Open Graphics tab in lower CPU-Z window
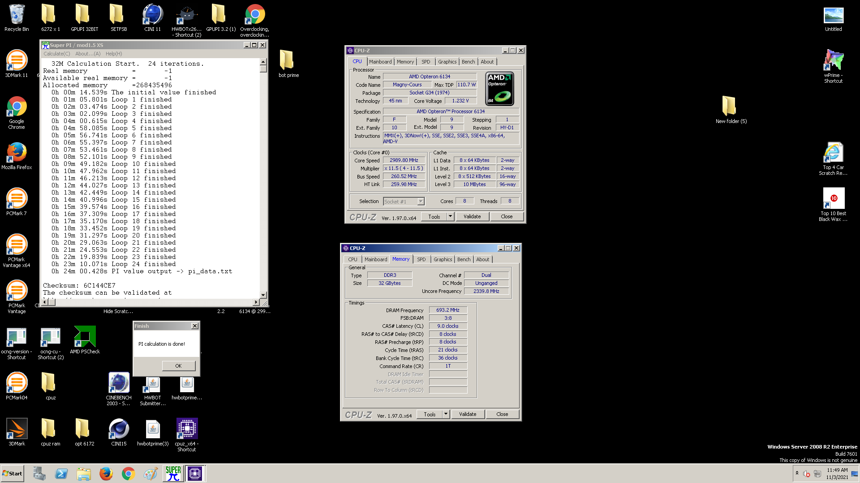860x483 pixels. (443, 259)
